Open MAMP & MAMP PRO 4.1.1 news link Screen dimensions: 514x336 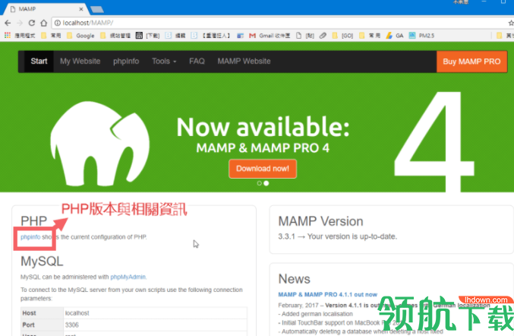pos(327,294)
